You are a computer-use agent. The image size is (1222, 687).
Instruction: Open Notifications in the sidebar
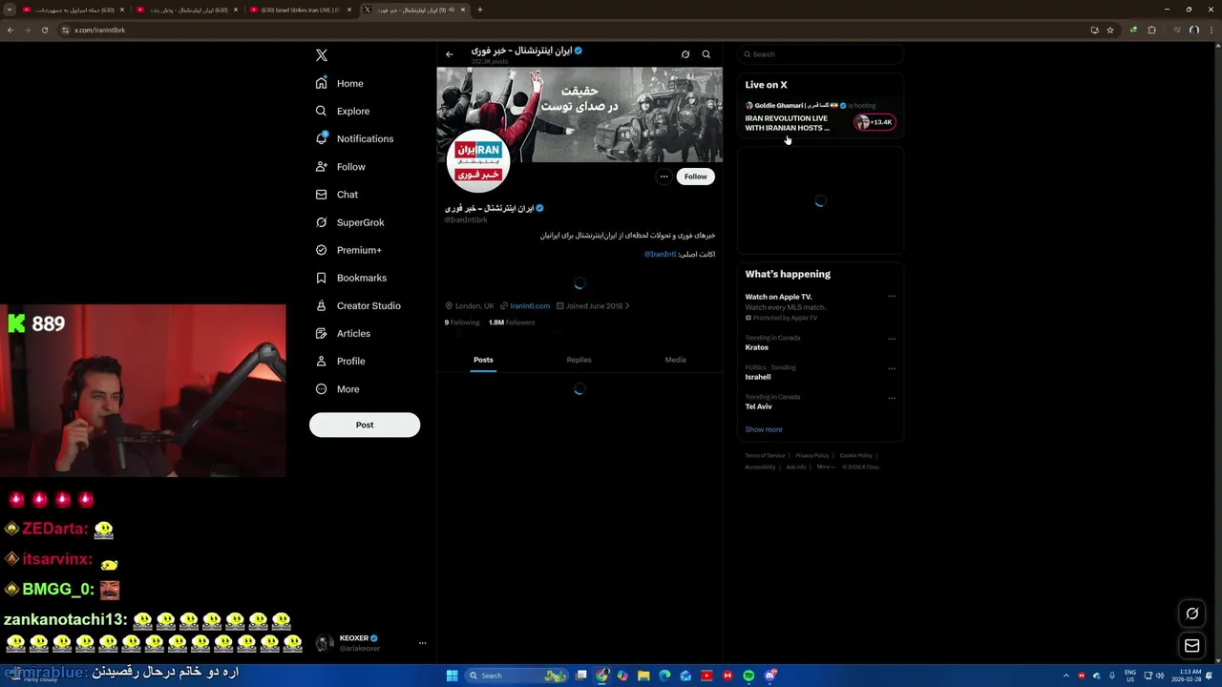(354, 138)
